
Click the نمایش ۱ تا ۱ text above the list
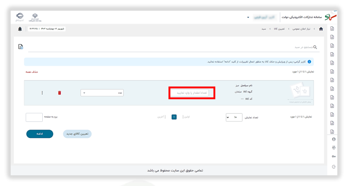point(303,72)
